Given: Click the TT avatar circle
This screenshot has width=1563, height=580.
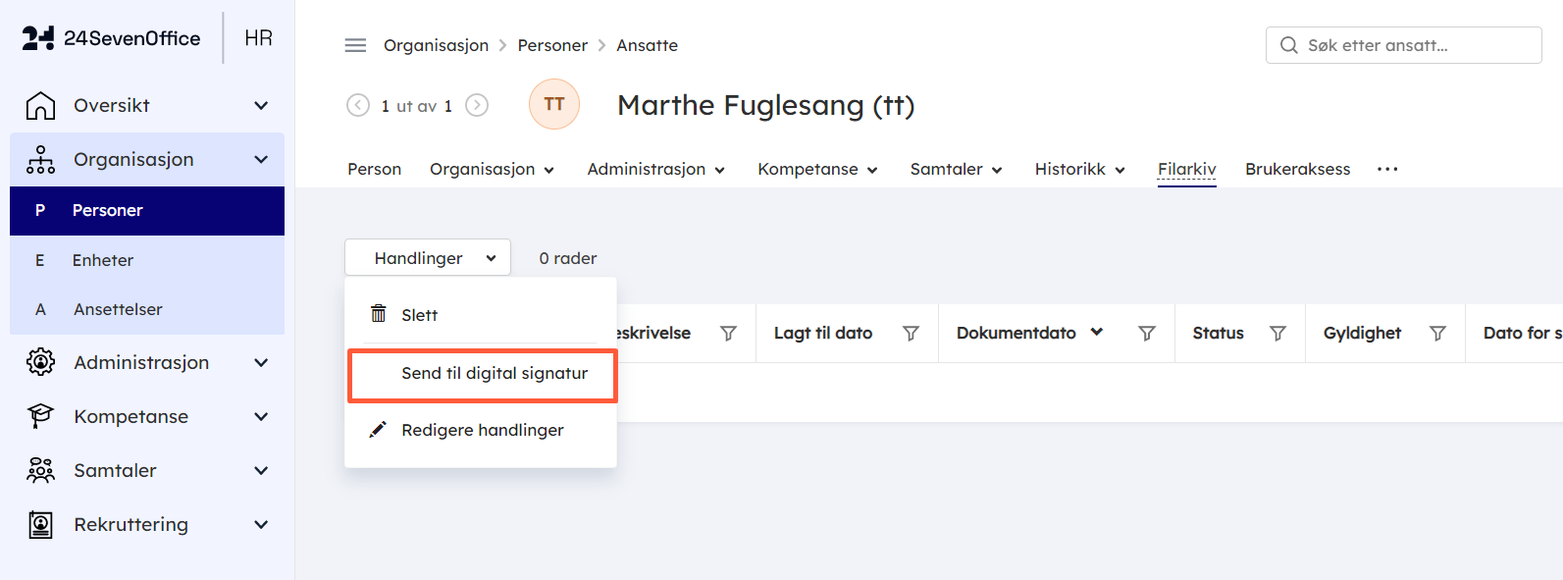Looking at the screenshot, I should click(554, 104).
